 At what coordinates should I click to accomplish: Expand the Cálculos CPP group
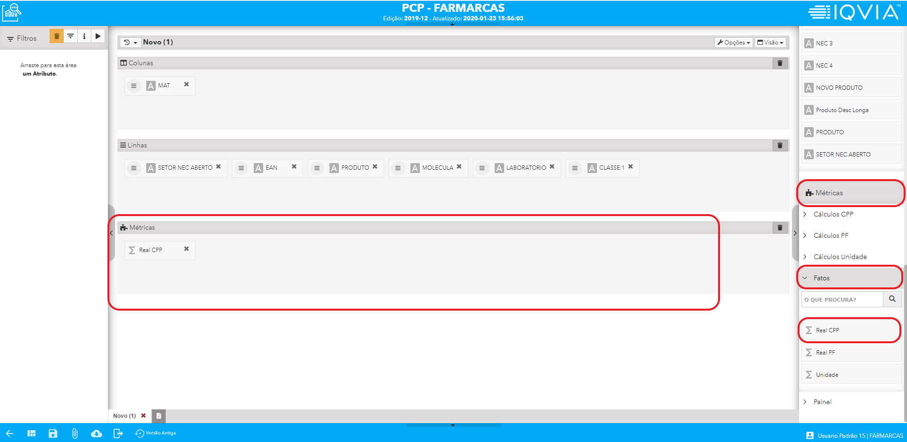pos(833,214)
